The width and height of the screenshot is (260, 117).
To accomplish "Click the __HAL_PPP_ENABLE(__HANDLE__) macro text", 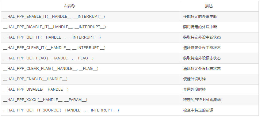I will (35, 79).
